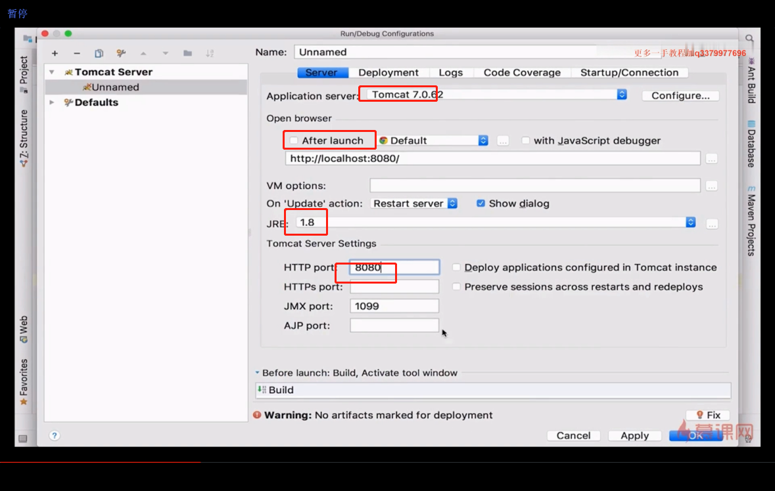
Task: Copy configuration icon in toolbar
Action: tap(99, 53)
